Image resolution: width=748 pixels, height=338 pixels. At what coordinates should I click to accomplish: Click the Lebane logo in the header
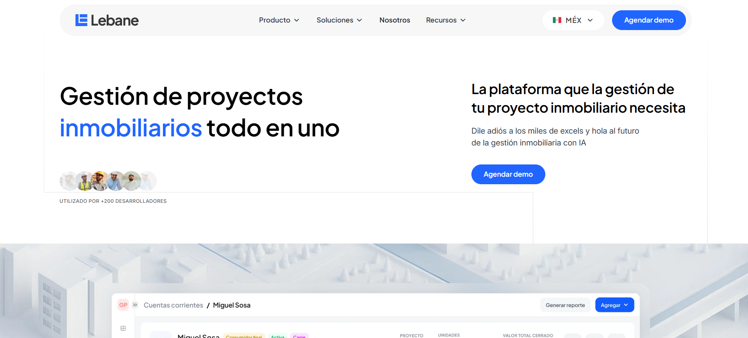(107, 20)
